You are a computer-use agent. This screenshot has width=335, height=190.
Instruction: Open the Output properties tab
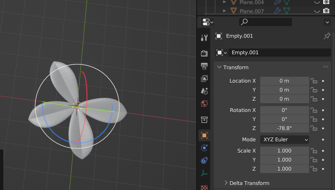[204, 66]
